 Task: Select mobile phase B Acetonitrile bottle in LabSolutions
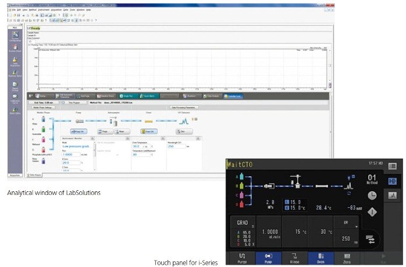point(43,129)
